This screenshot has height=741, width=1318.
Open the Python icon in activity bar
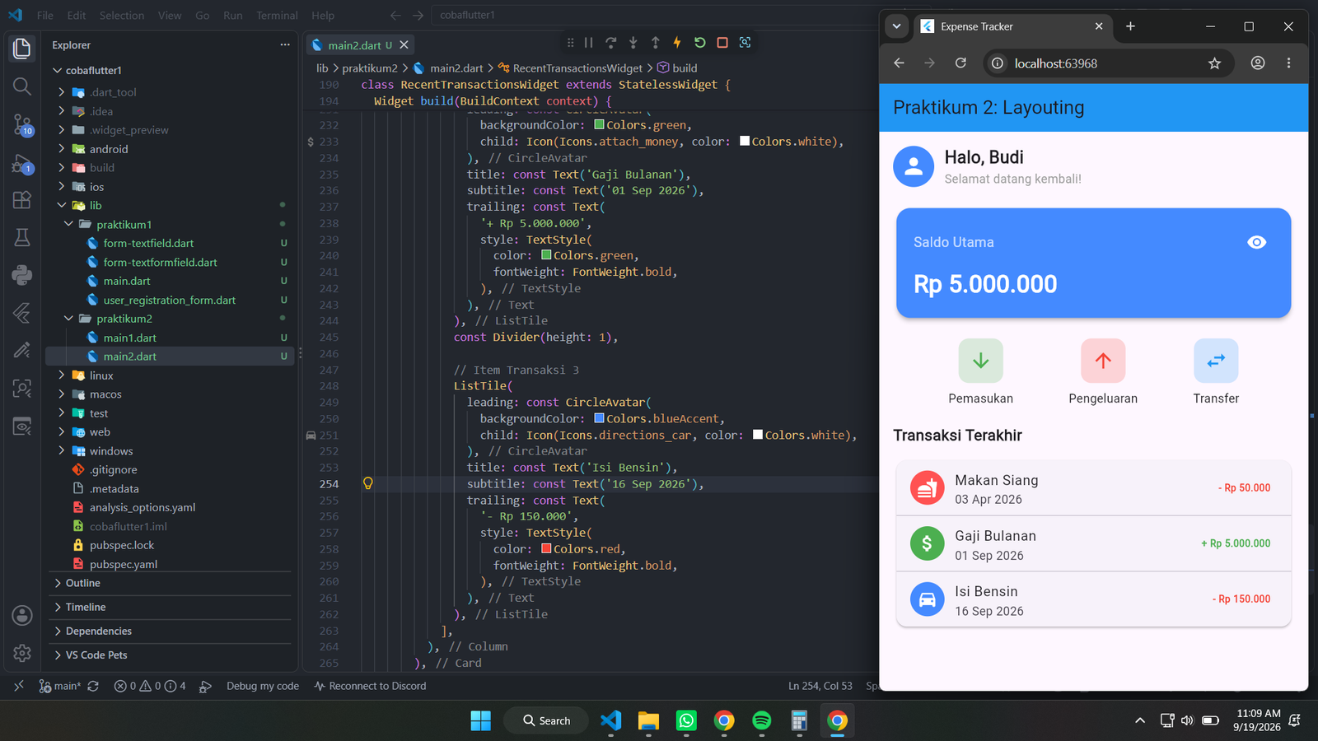(22, 275)
